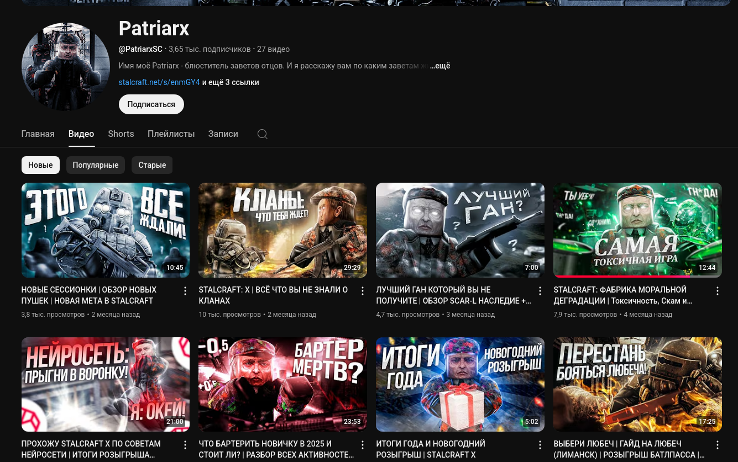Open options menu for ВСЁ ЧТО ВЫ НЕ ЗНАЛИ О КЛАНАХ video
Image resolution: width=738 pixels, height=462 pixels.
pos(363,291)
